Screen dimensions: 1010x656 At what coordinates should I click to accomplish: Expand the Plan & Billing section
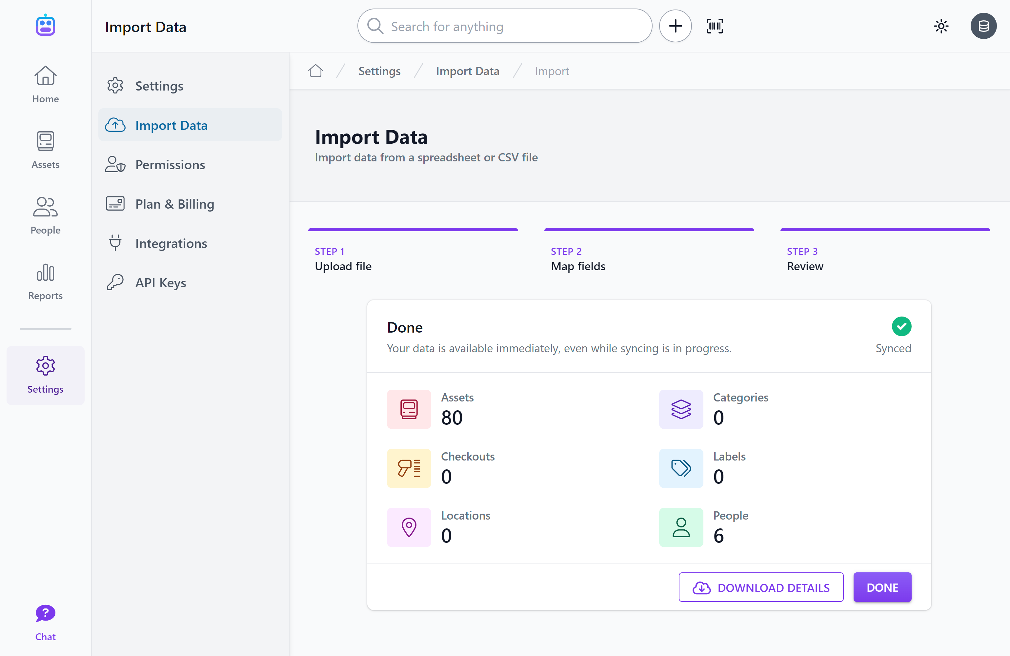coord(174,203)
